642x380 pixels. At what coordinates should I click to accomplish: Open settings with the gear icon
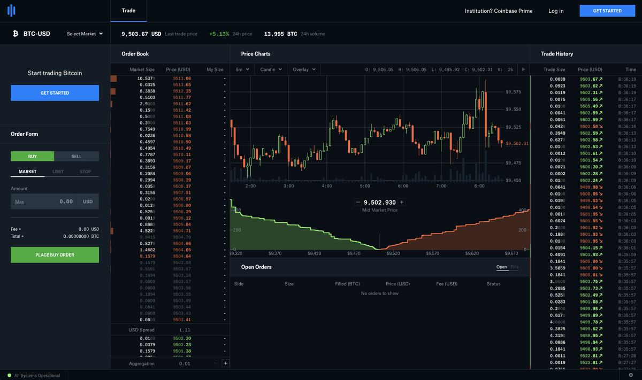pos(630,375)
